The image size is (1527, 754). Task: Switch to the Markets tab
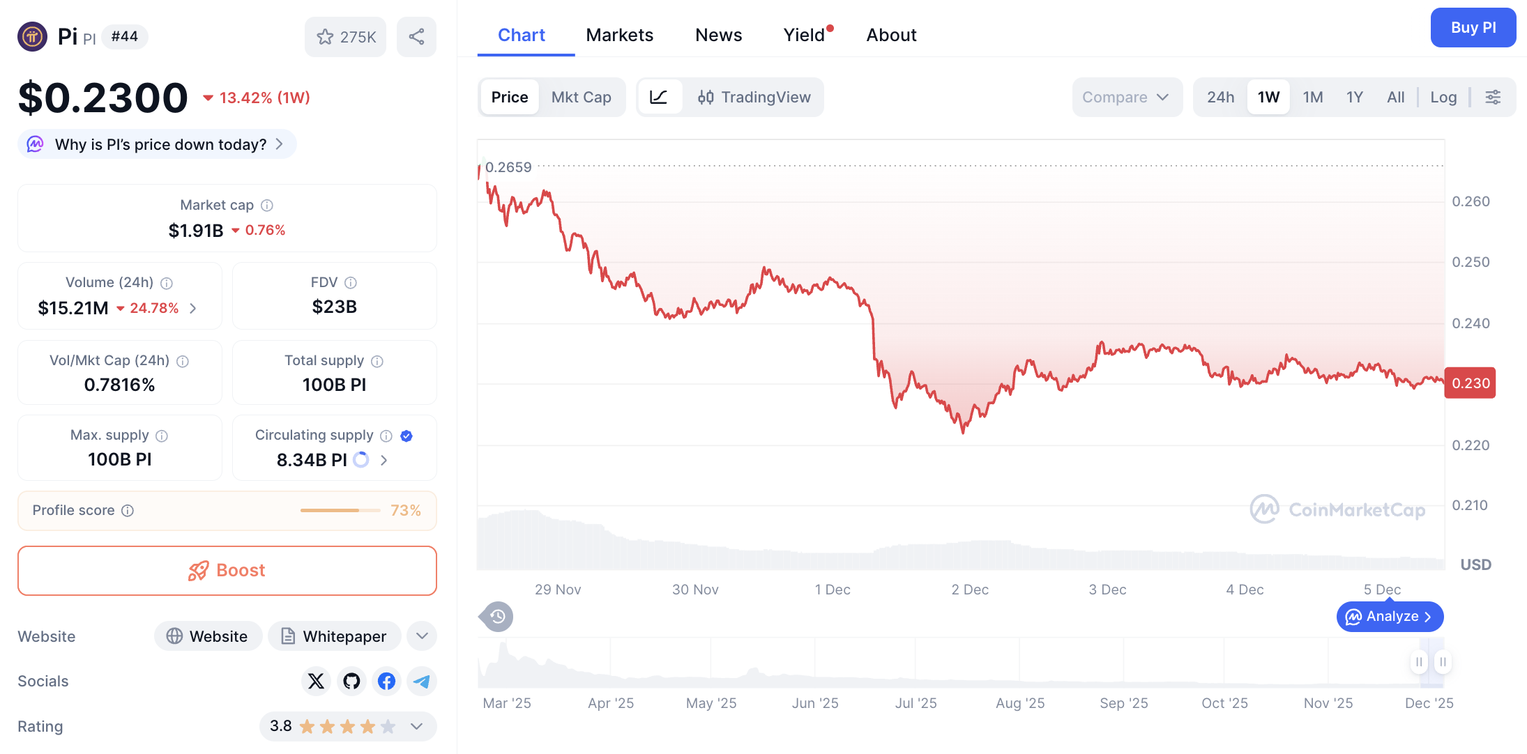pos(619,35)
